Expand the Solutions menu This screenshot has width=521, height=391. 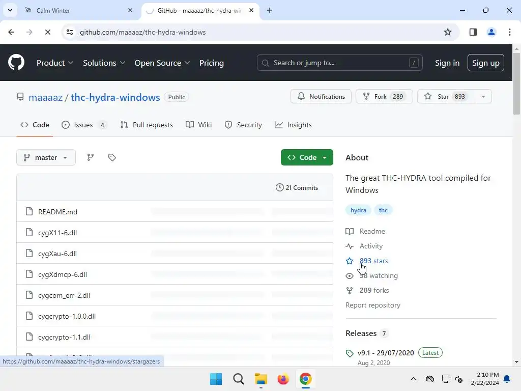click(104, 63)
